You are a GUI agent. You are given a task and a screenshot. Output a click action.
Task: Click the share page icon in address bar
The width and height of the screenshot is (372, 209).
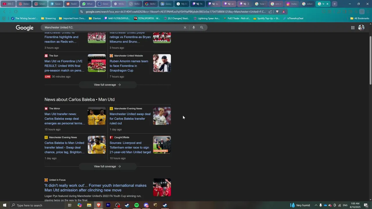tap(270, 12)
